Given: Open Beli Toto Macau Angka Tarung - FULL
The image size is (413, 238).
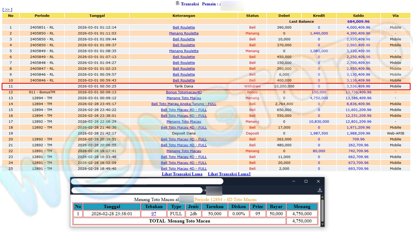Looking at the screenshot, I should coord(184,104).
